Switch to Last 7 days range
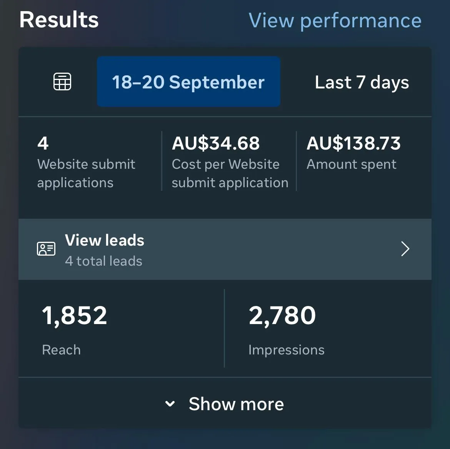The image size is (450, 449). [x=362, y=82]
